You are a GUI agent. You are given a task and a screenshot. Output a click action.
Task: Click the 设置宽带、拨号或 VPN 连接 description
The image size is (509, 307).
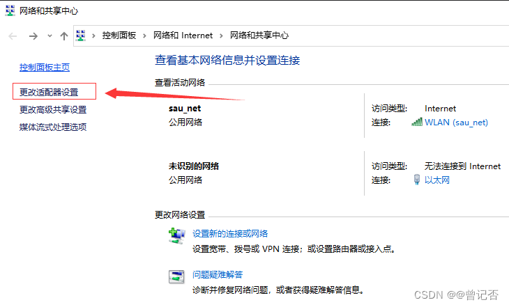pyautogui.click(x=294, y=249)
